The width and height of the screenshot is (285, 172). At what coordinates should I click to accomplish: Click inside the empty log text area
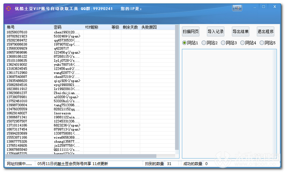point(229,104)
